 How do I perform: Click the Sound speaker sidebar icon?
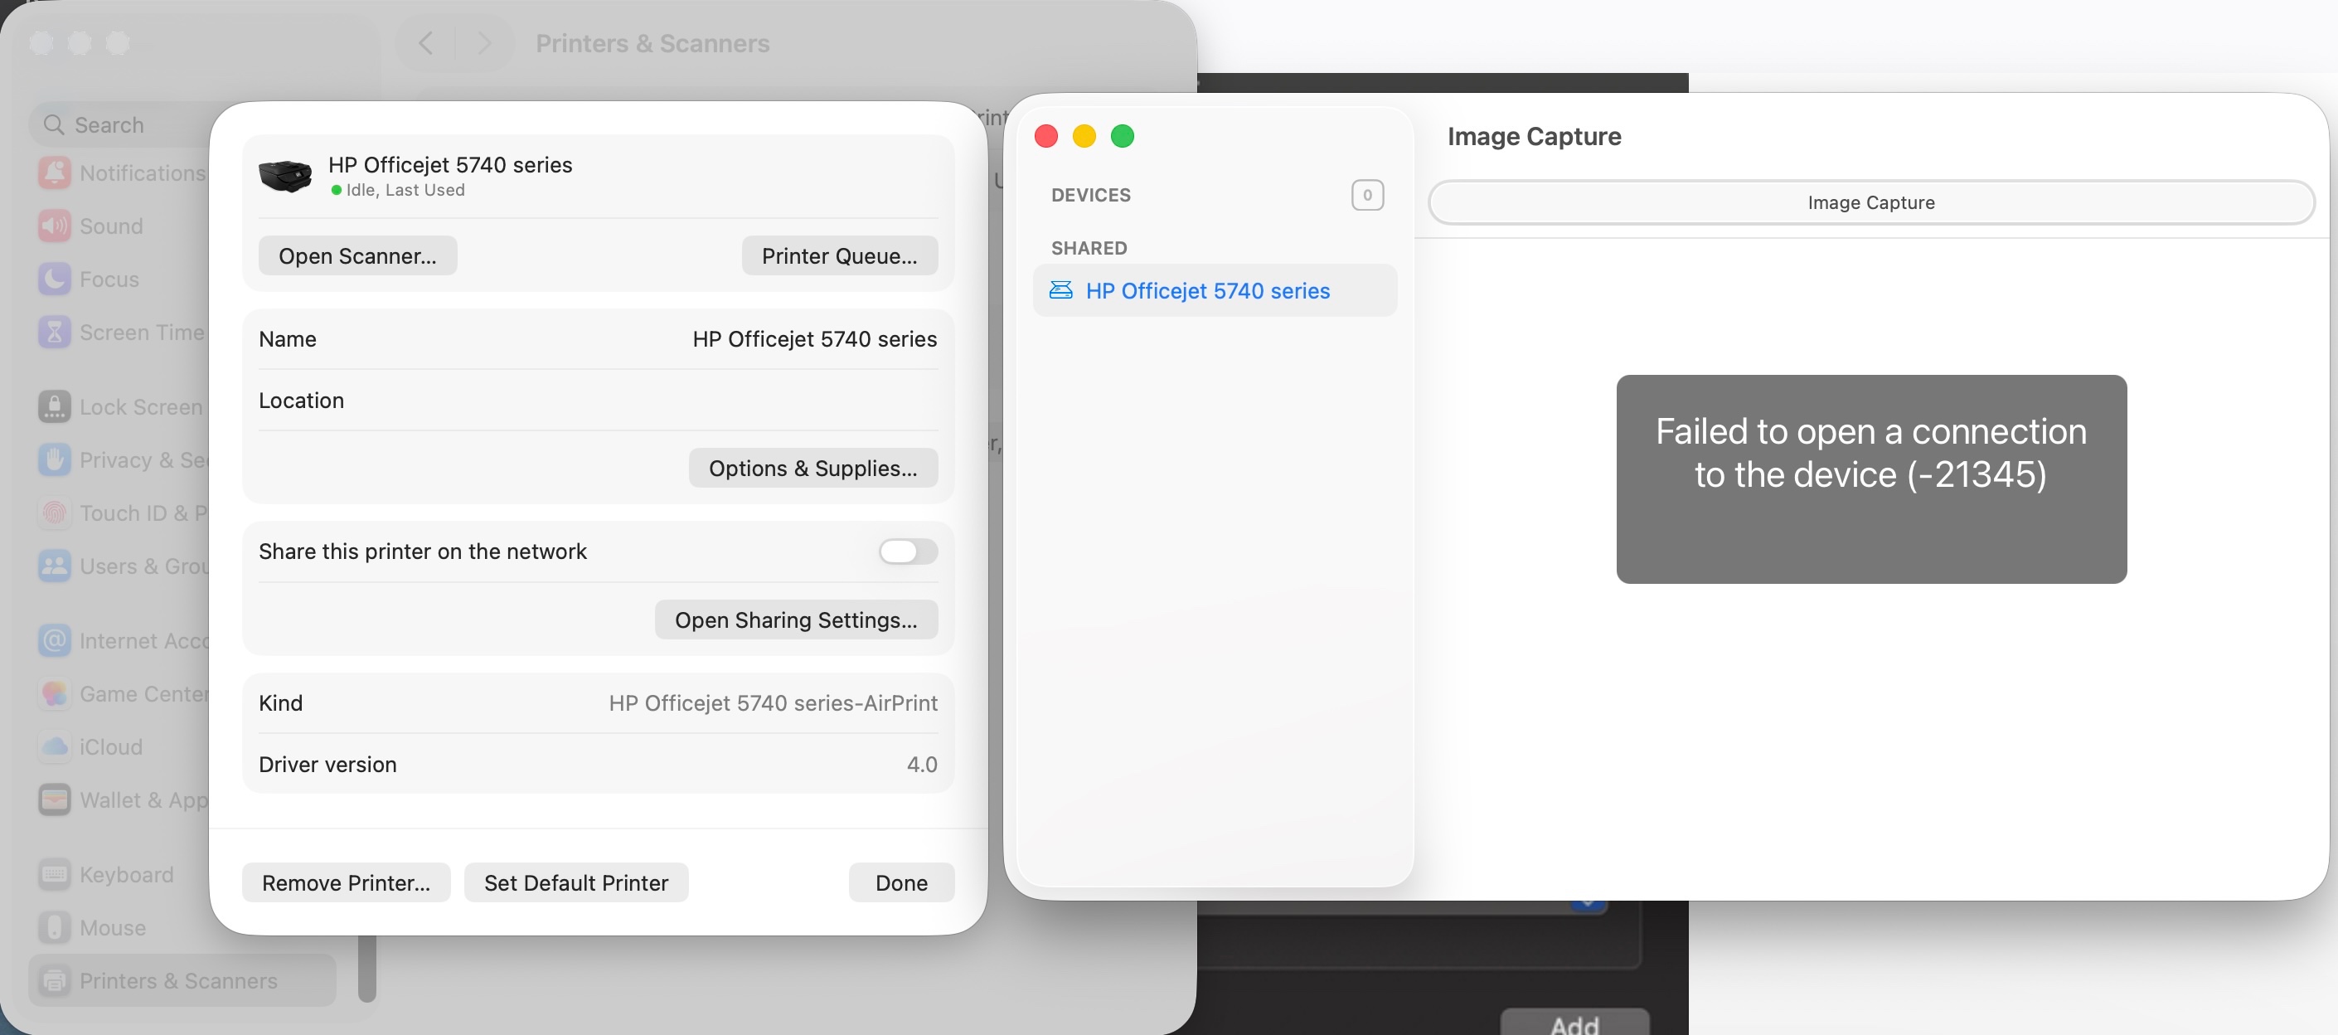55,226
